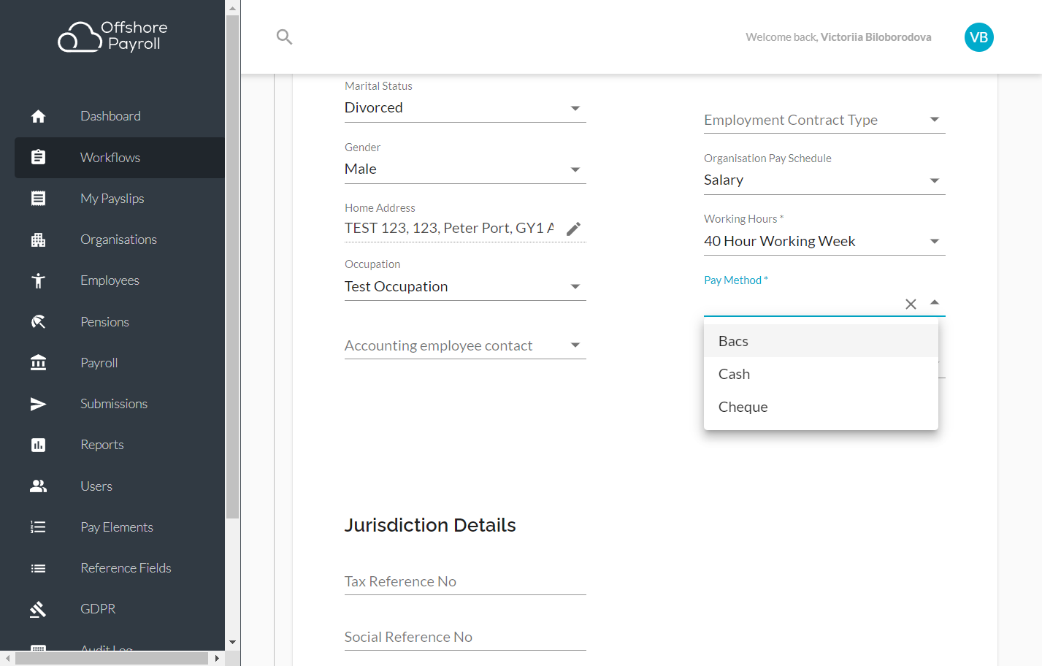Click the GDPR gavel icon

(x=39, y=609)
